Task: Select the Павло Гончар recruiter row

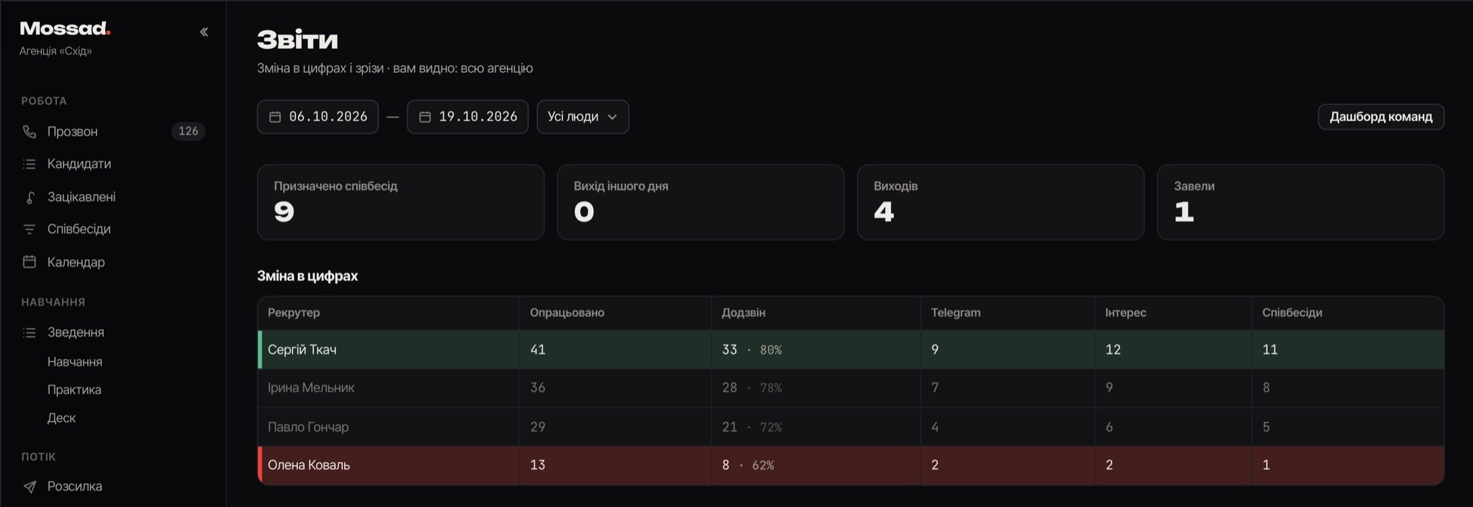Action: click(850, 427)
